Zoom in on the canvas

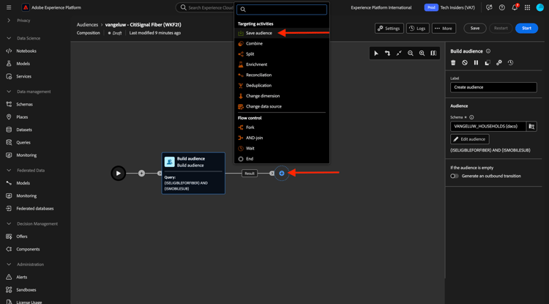click(x=422, y=53)
